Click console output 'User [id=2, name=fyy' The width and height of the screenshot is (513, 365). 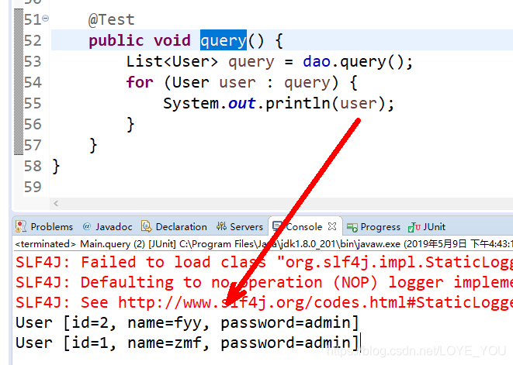(187, 322)
